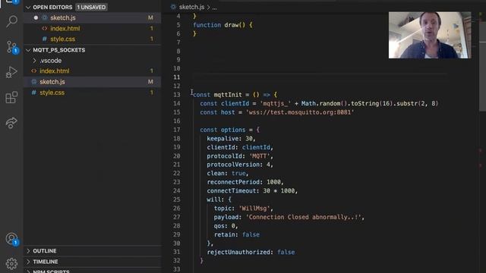Click 'function draw() {' on line 5

click(x=222, y=25)
